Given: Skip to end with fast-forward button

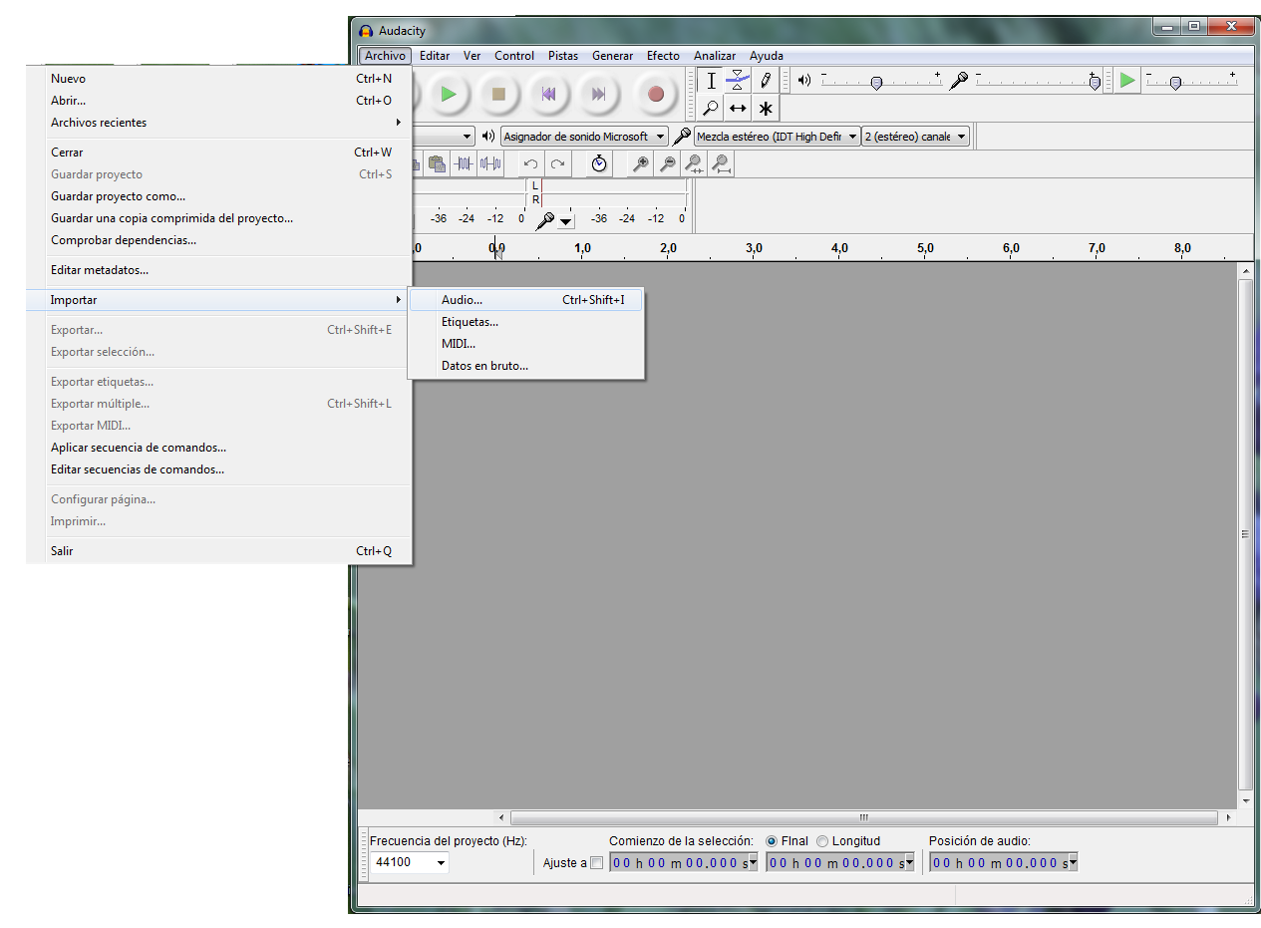Looking at the screenshot, I should tap(598, 94).
